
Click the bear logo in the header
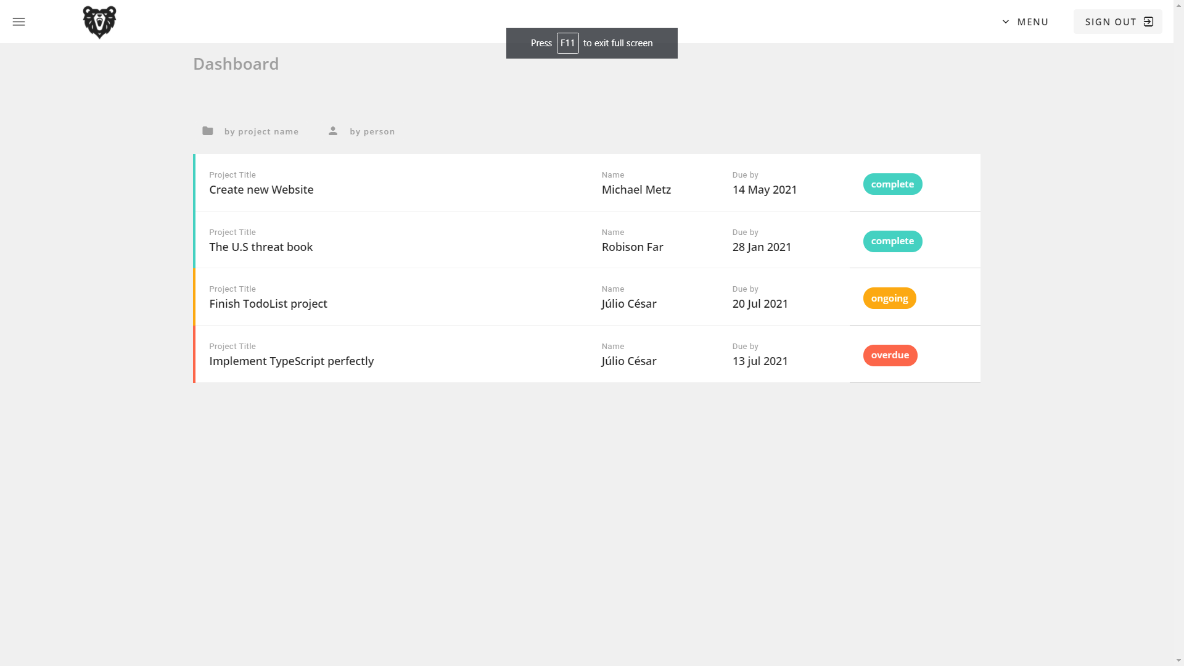[99, 22]
